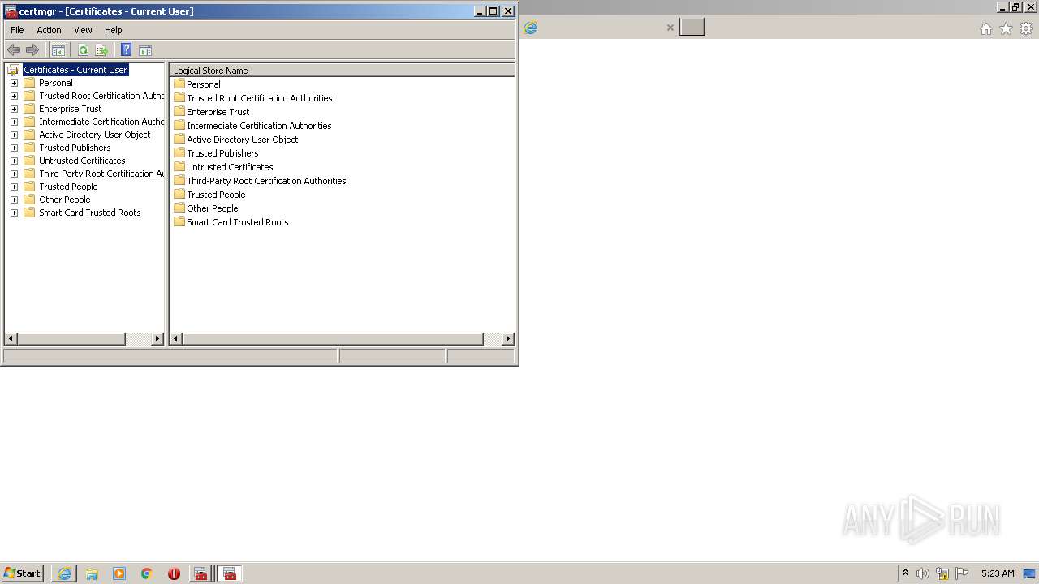Image resolution: width=1039 pixels, height=584 pixels.
Task: Click the green Refresh toolbar icon
Action: coord(83,50)
